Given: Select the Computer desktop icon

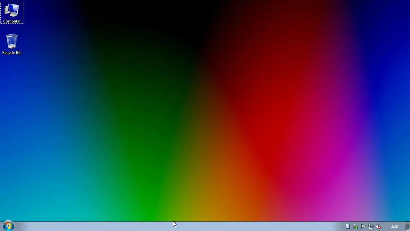Looking at the screenshot, I should pyautogui.click(x=12, y=13).
